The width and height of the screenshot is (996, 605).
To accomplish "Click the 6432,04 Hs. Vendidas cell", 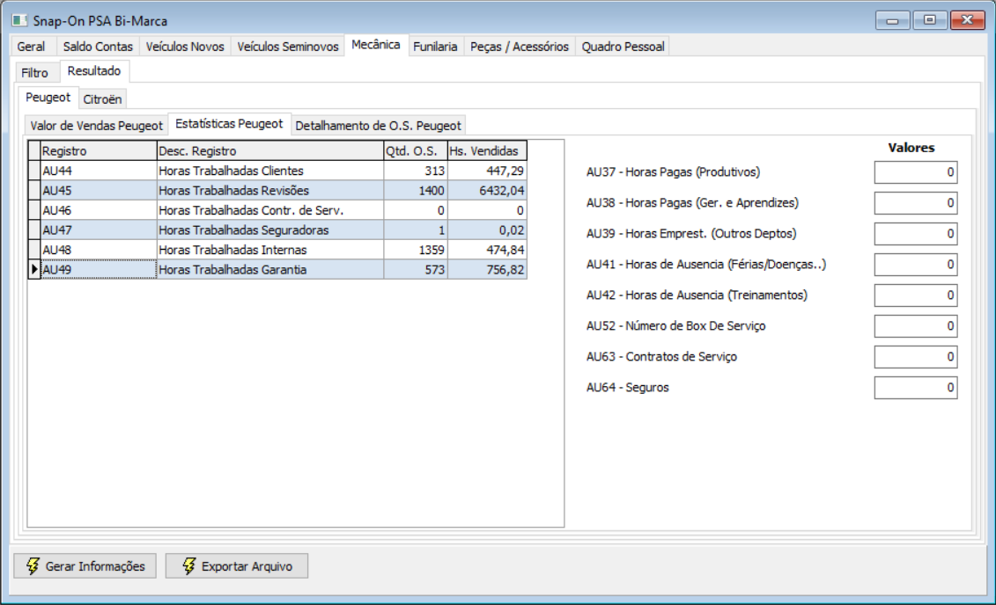I will click(x=487, y=190).
